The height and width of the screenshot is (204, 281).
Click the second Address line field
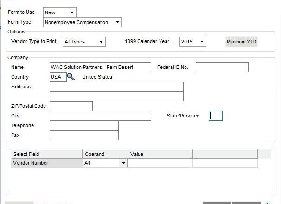[116, 96]
